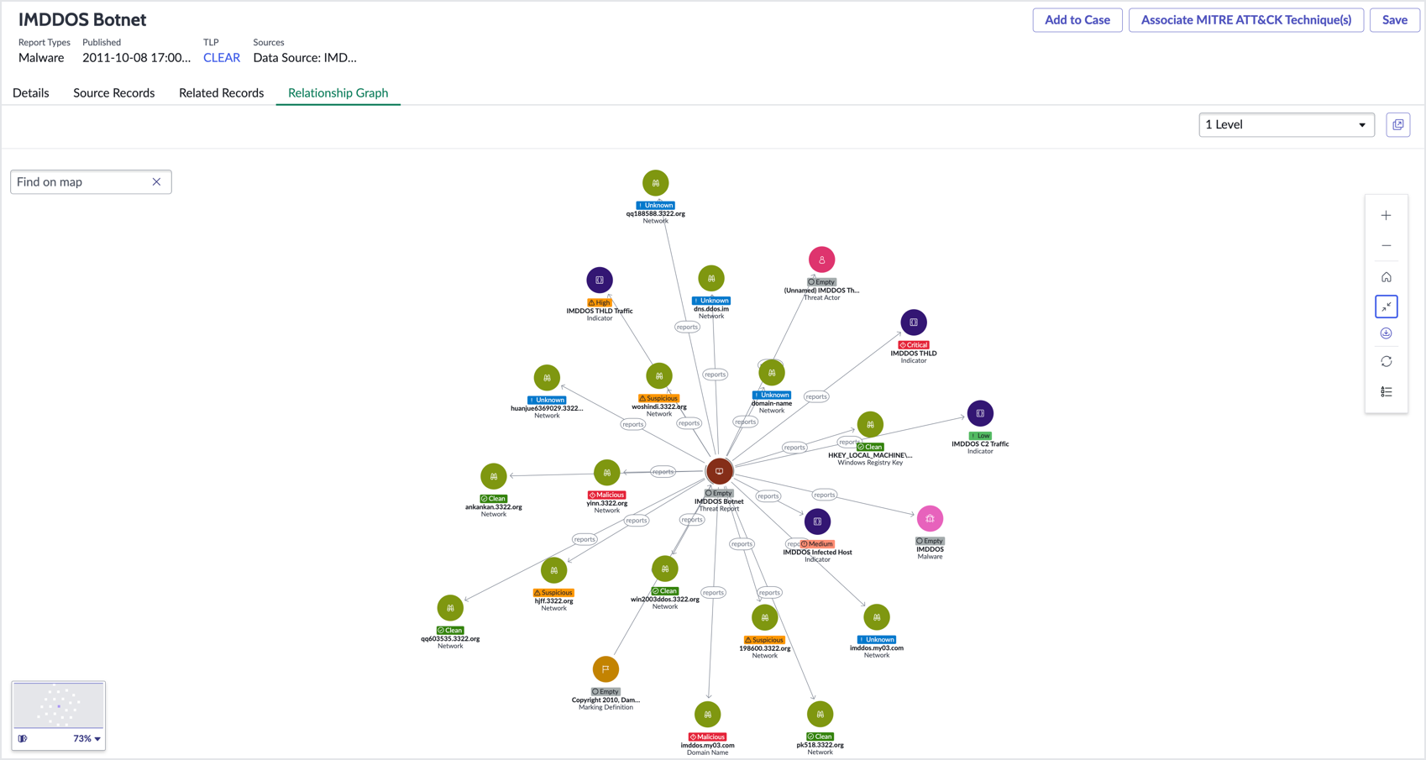
Task: Click the minimap overview thumbnail
Action: click(x=59, y=705)
